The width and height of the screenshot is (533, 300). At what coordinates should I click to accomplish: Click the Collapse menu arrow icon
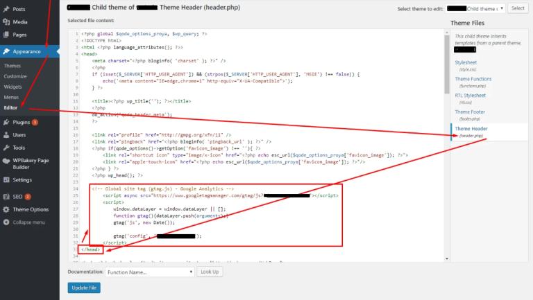pos(6,222)
